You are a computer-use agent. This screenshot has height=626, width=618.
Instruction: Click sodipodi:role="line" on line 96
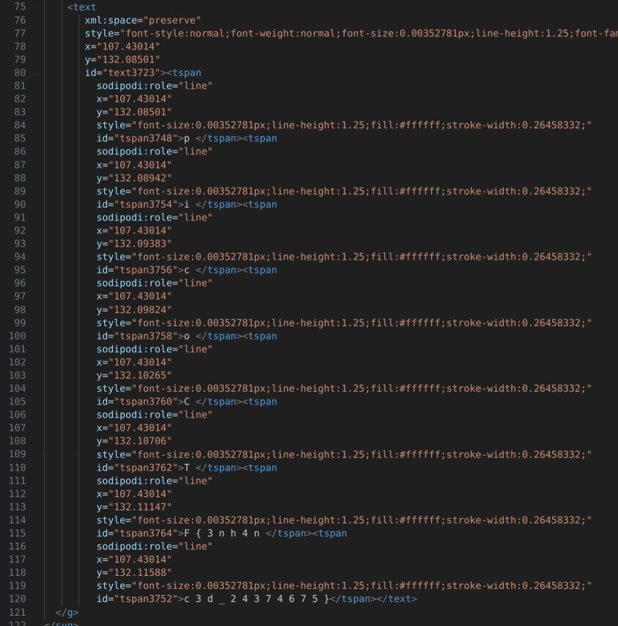154,283
